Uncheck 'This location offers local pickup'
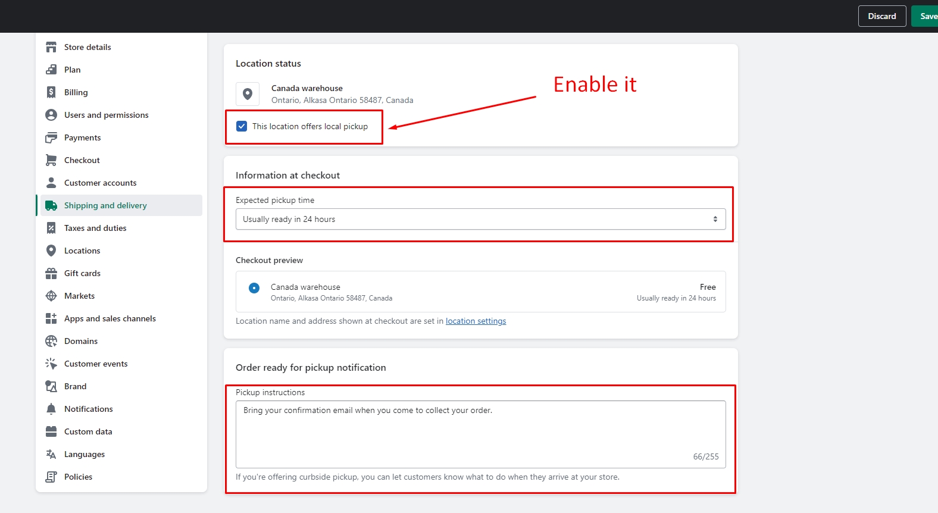 (242, 126)
